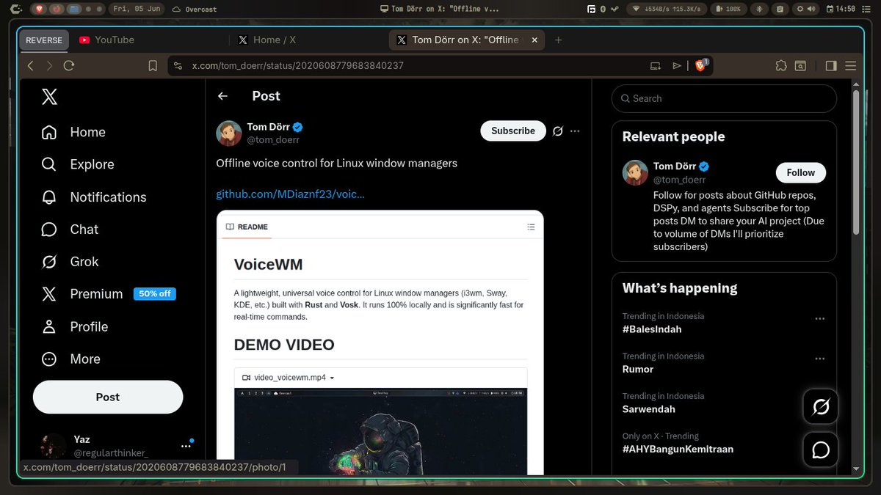881x495 pixels.
Task: Open the Sarwendah trending topic
Action: pos(649,408)
